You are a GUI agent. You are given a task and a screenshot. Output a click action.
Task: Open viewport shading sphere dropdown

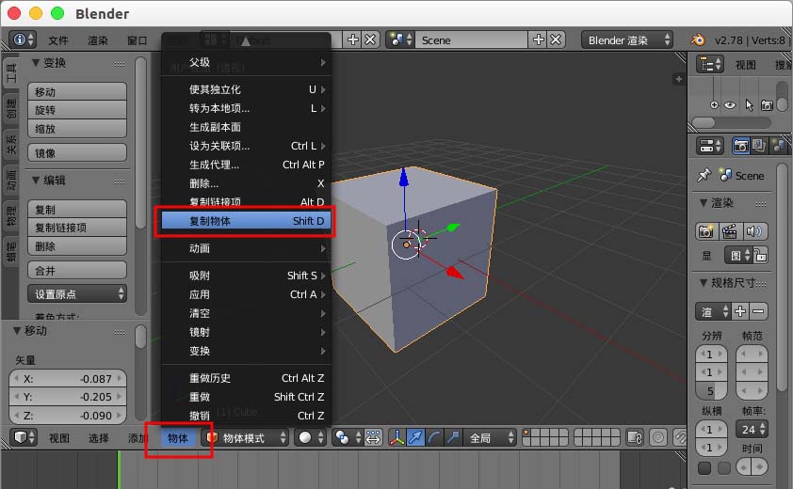(x=311, y=437)
